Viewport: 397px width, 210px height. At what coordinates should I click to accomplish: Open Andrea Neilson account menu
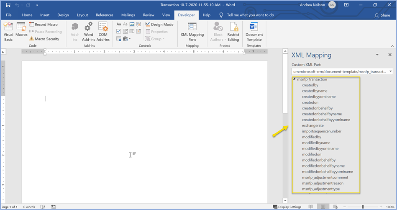click(x=318, y=5)
